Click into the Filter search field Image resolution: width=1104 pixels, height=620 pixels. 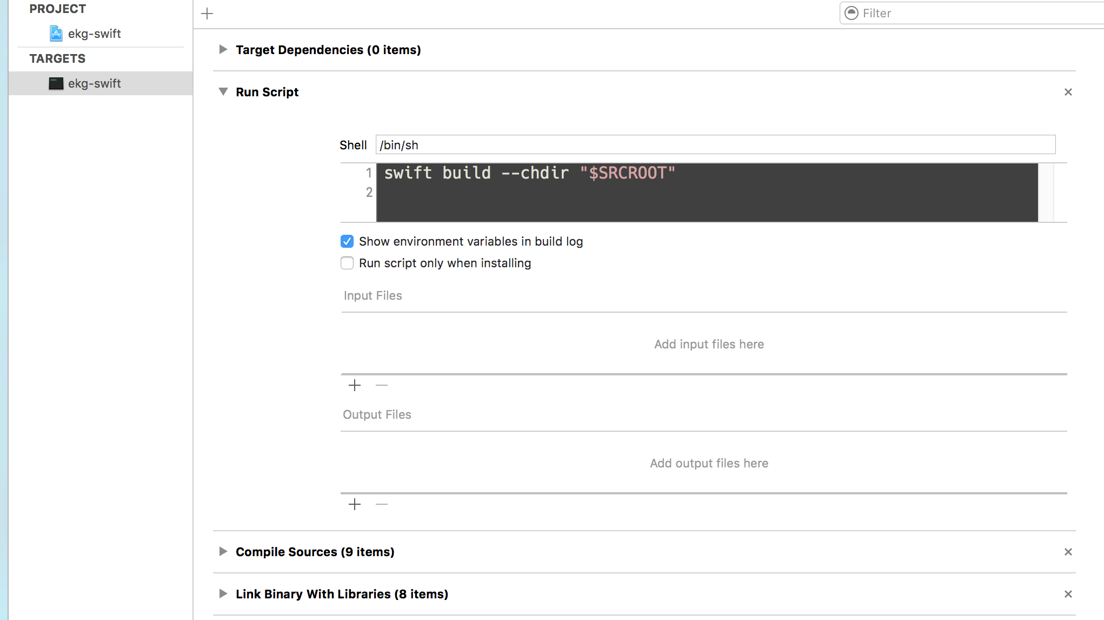coord(973,13)
